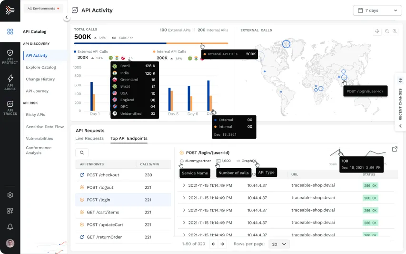
Task: Open API Abuse lightning icon
Action: [10, 78]
